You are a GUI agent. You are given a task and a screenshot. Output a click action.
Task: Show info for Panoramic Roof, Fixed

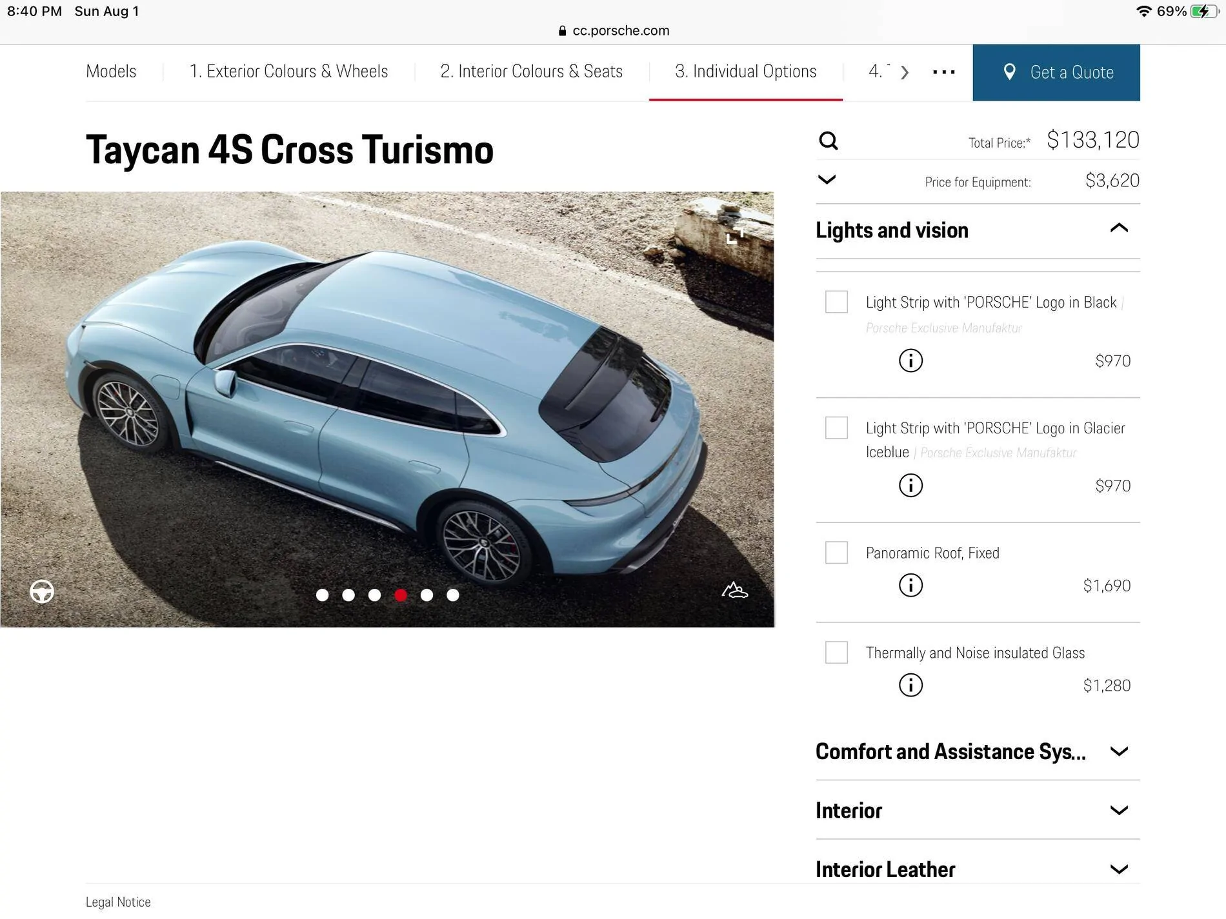tap(910, 585)
